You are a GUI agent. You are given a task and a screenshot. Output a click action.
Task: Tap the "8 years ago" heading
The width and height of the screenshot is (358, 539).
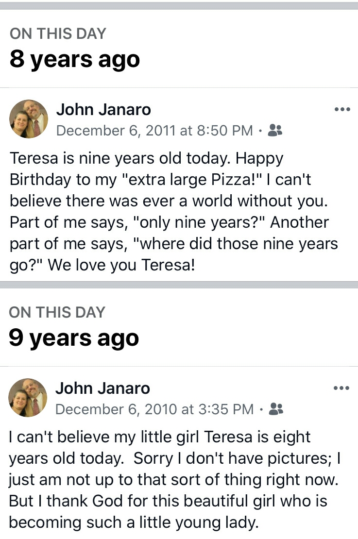(75, 59)
